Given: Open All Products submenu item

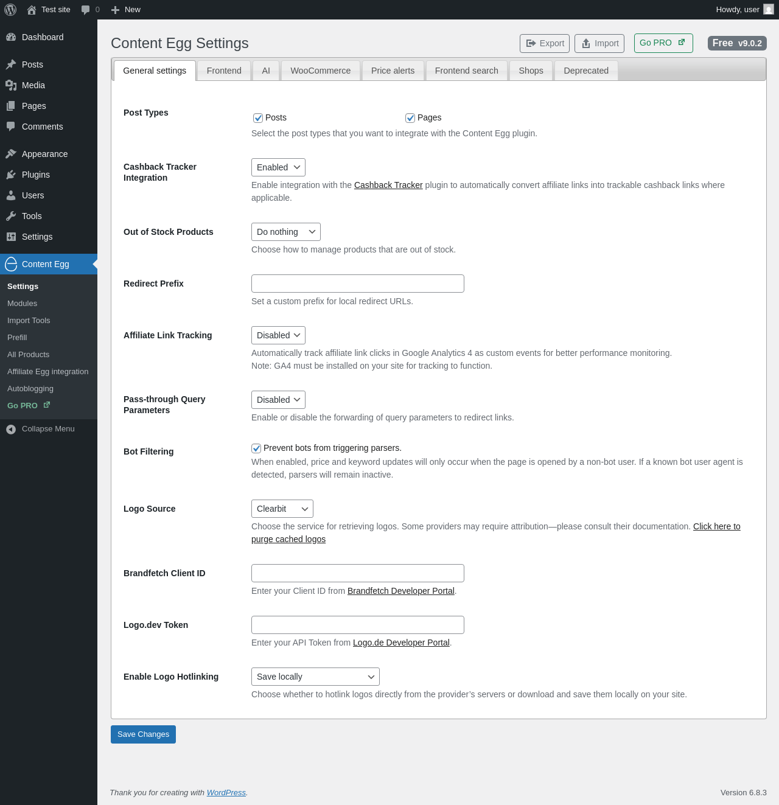Looking at the screenshot, I should coord(28,355).
